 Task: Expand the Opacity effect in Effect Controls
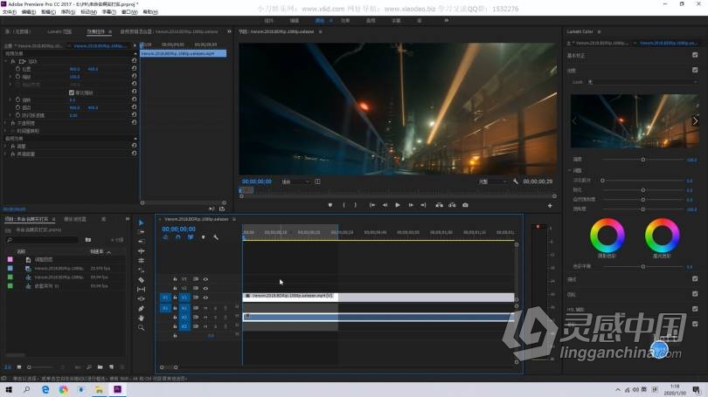(x=5, y=123)
